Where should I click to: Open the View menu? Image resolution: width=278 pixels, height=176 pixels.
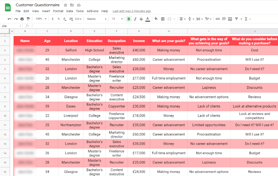coord(35,11)
